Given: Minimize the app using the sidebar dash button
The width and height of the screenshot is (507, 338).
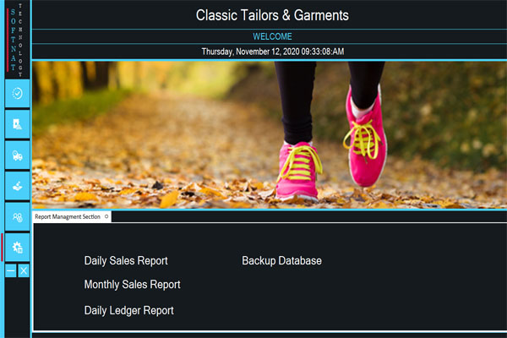Looking at the screenshot, I should (11, 270).
